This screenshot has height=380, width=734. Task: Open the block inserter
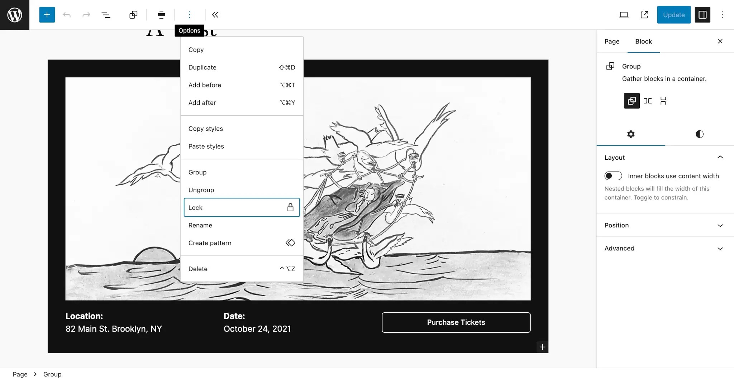coord(47,15)
